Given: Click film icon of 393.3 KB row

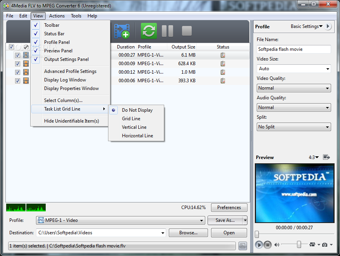Looking at the screenshot, I should click(26, 81).
